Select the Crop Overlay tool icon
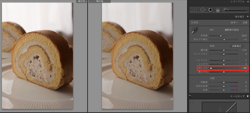This screenshot has width=250, height=113. point(194,10)
